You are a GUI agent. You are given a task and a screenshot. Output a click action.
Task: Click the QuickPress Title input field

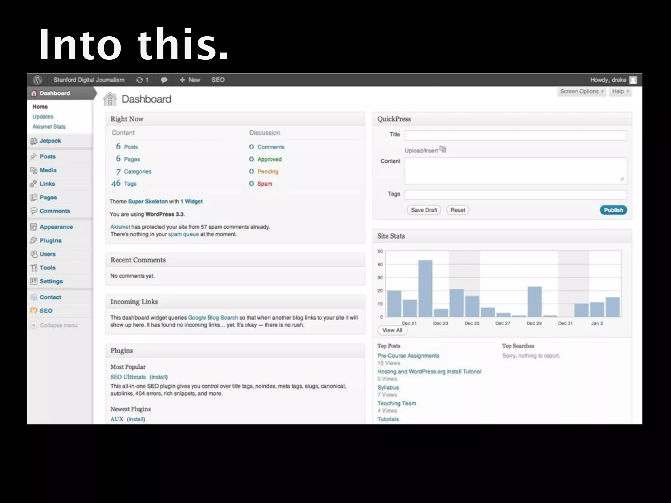click(x=515, y=135)
